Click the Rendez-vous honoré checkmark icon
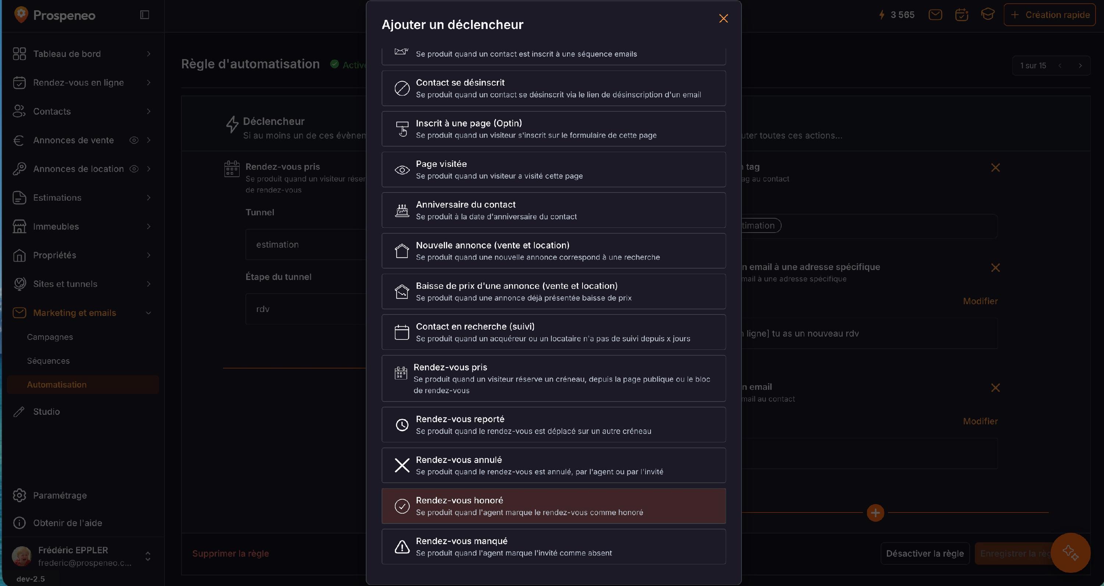Screen dimensions: 1104x586 [x=402, y=506]
